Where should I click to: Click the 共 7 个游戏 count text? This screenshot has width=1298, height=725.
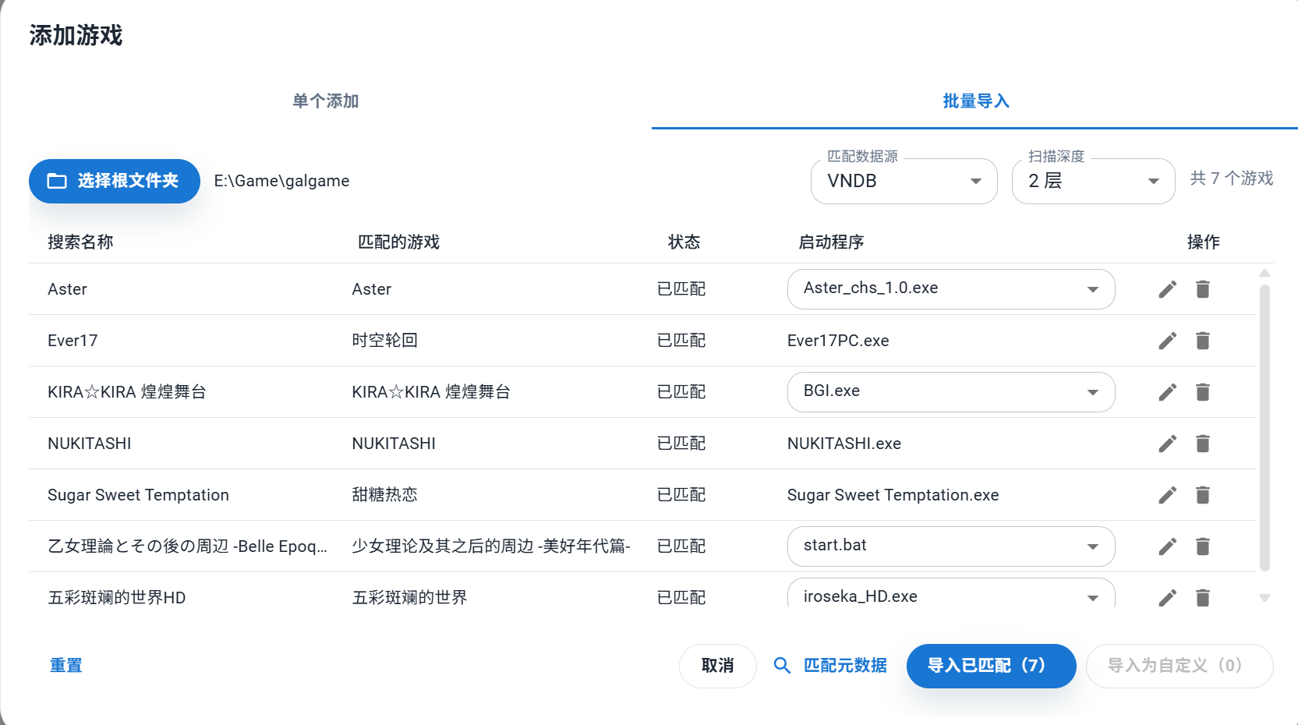click(x=1232, y=179)
